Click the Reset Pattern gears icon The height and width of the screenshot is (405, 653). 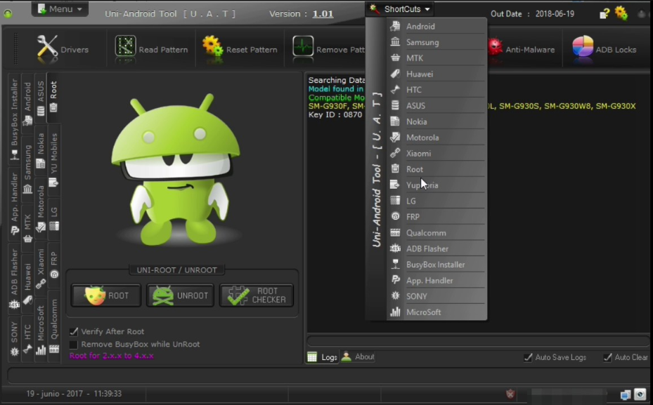212,46
